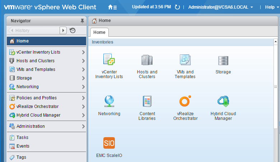Go back using the History button
Image resolution: width=280 pixels, height=162 pixels.
34,31
